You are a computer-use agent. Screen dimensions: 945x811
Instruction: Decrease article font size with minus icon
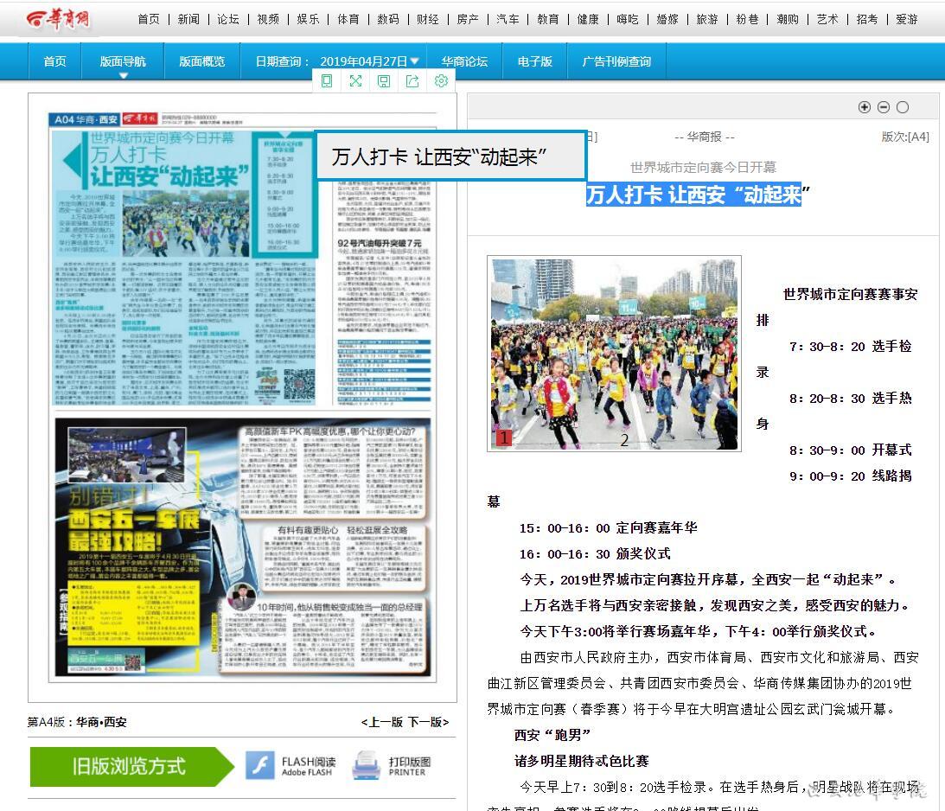pyautogui.click(x=883, y=107)
